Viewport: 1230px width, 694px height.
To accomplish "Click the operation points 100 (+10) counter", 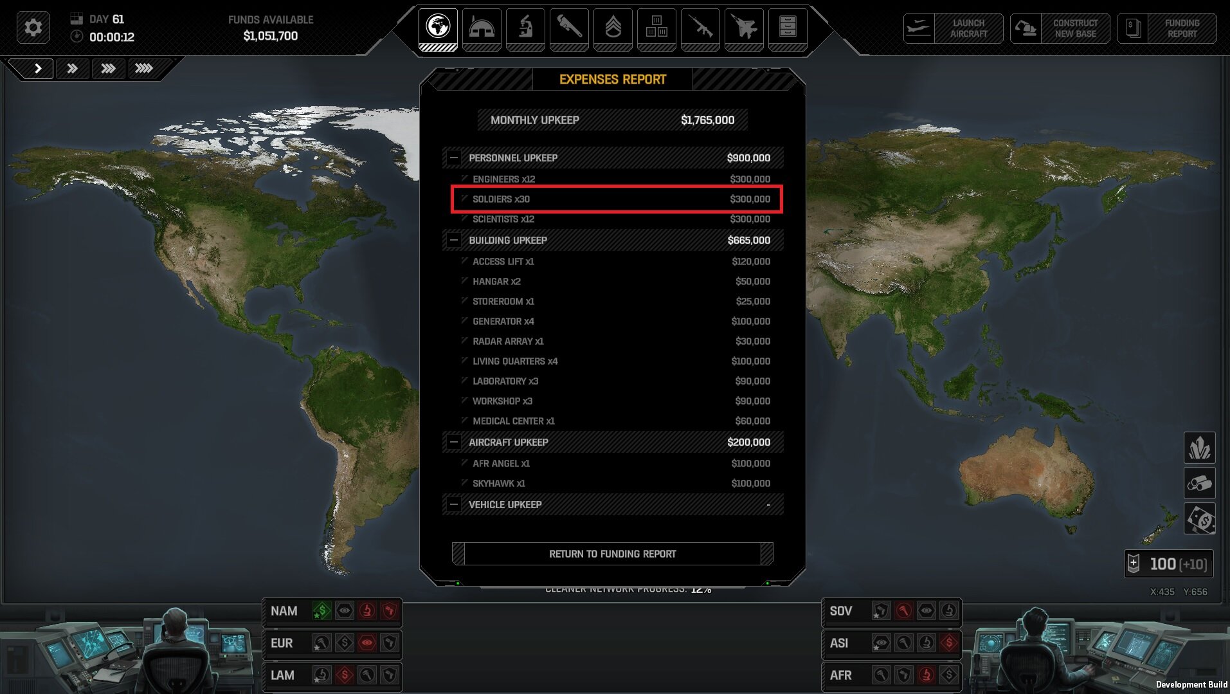I will pos(1169,564).
